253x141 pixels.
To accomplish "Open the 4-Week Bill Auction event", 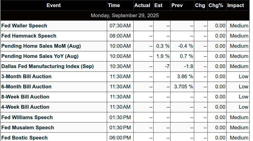I will pyautogui.click(x=25, y=107).
